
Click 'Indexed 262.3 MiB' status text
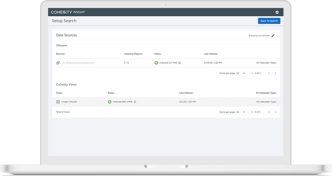click(x=123, y=102)
